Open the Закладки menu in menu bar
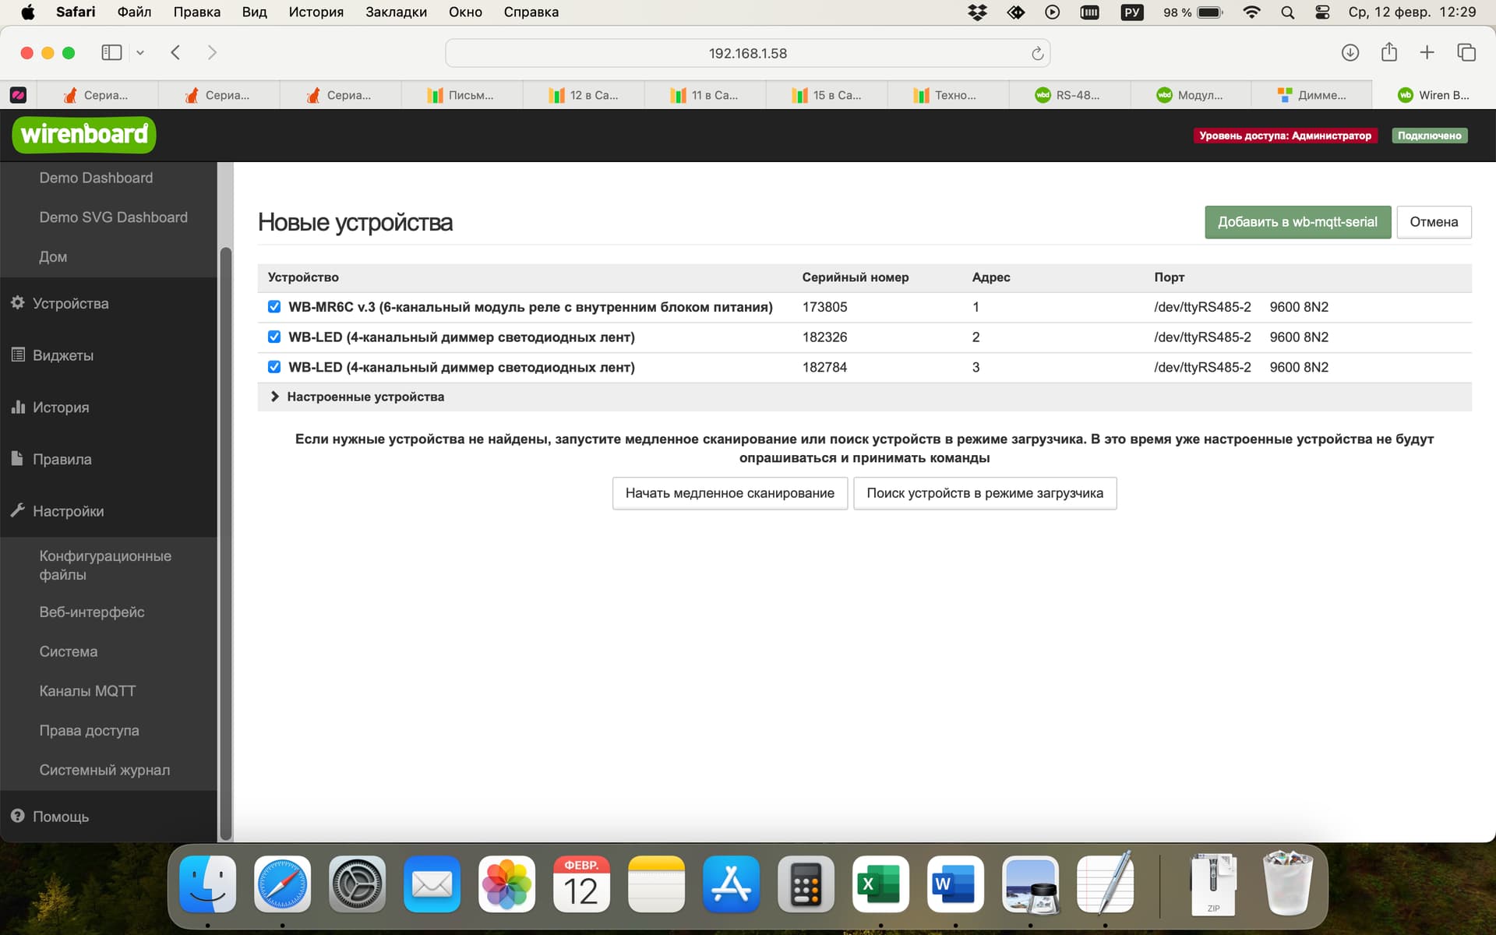The width and height of the screenshot is (1496, 935). [396, 12]
